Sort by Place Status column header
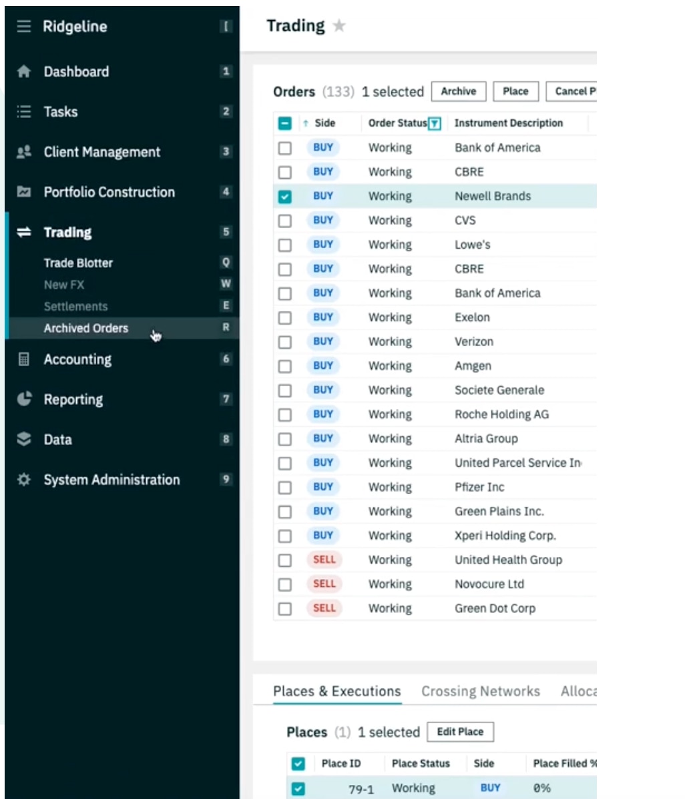 pos(421,764)
